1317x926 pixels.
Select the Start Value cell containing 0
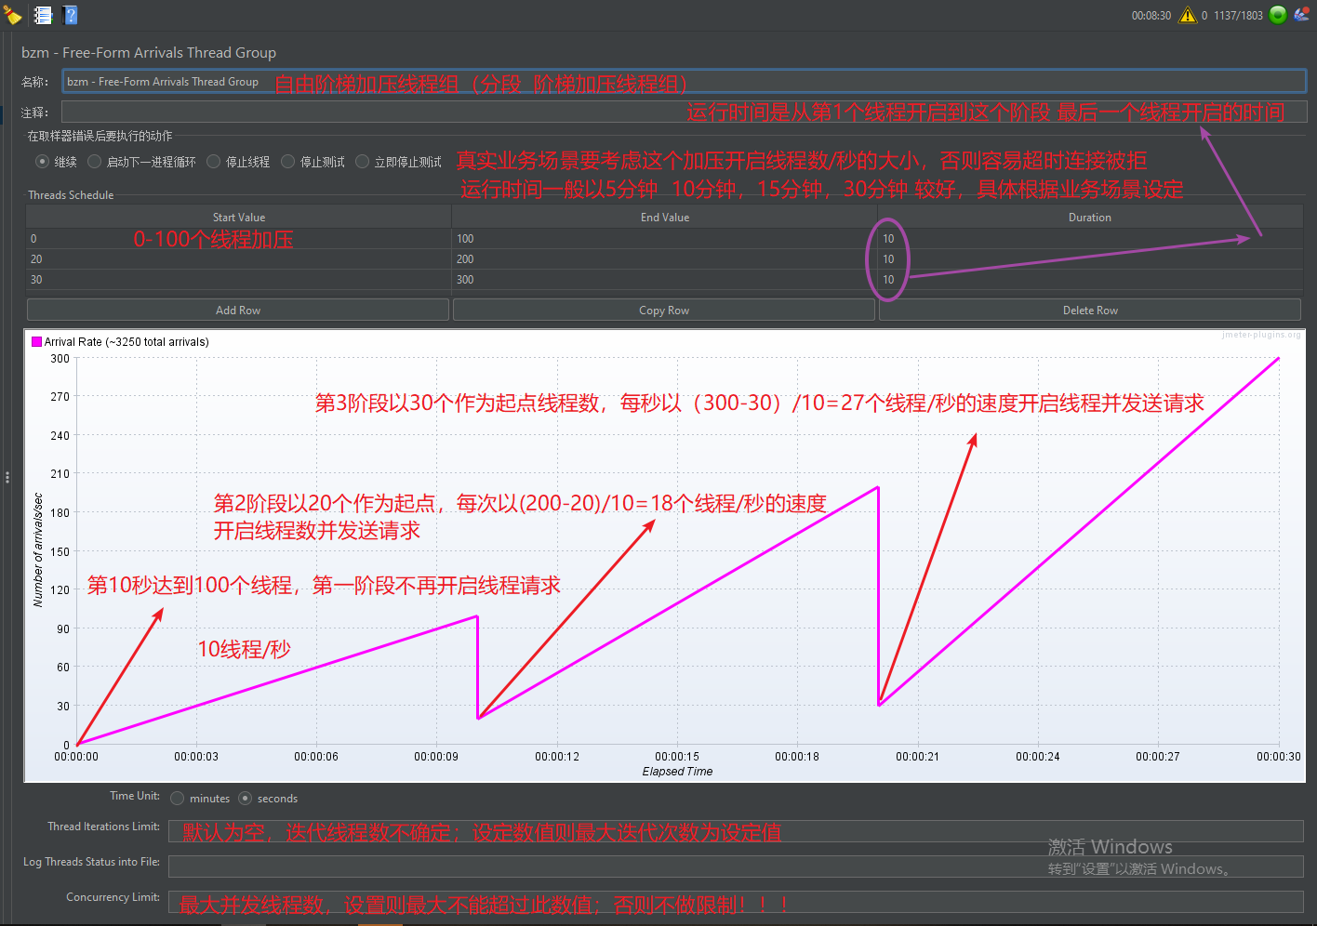pos(239,238)
